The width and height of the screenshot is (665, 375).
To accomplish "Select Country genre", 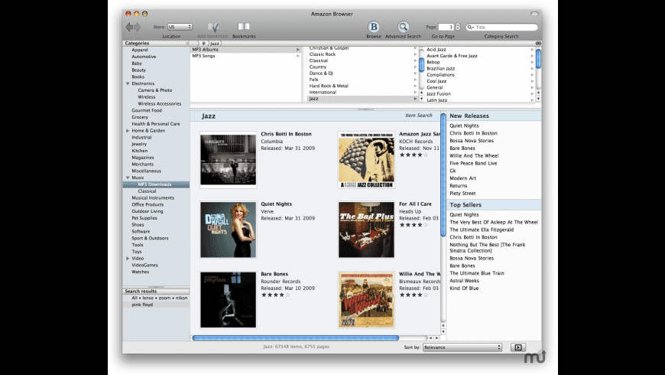I will click(318, 67).
